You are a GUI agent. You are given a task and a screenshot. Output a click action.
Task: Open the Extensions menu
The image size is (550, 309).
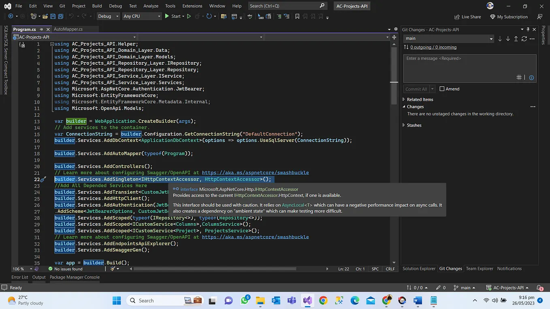click(192, 6)
